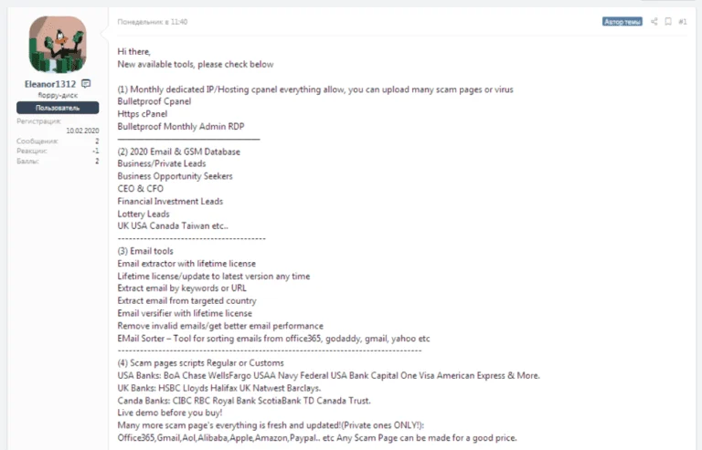
Task: Click the registration date 10.02.2020
Action: pyautogui.click(x=82, y=131)
